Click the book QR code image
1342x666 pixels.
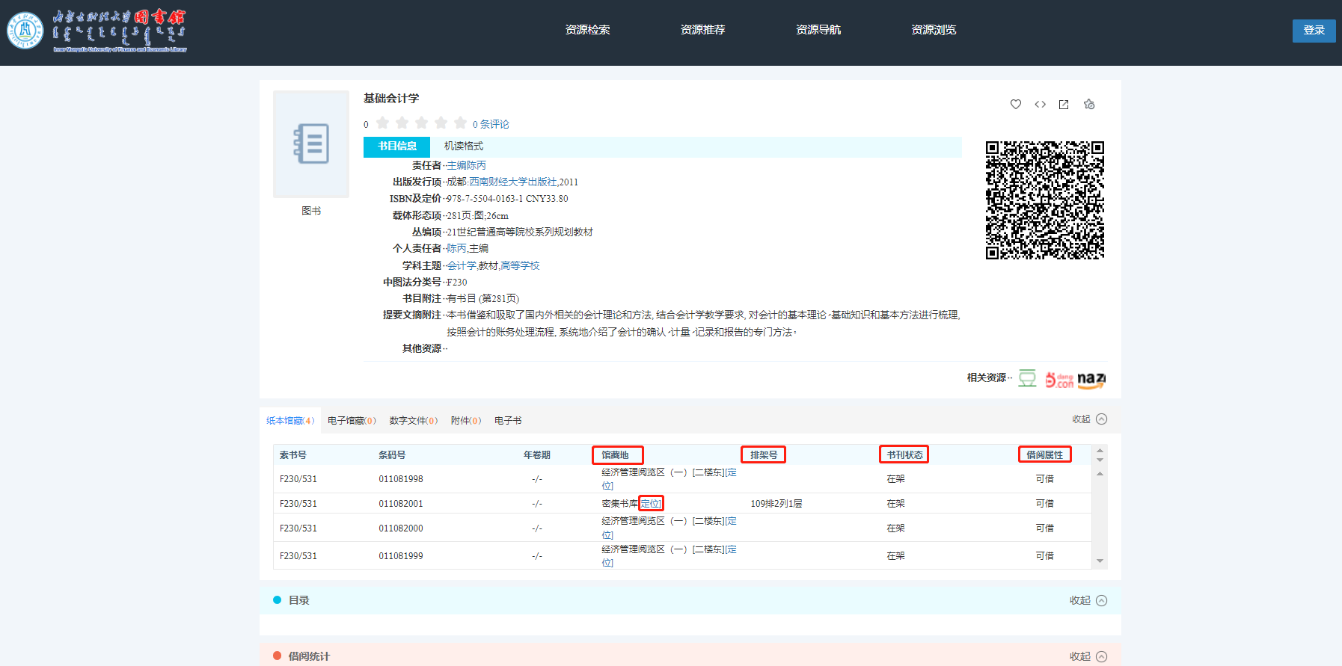tap(1044, 200)
